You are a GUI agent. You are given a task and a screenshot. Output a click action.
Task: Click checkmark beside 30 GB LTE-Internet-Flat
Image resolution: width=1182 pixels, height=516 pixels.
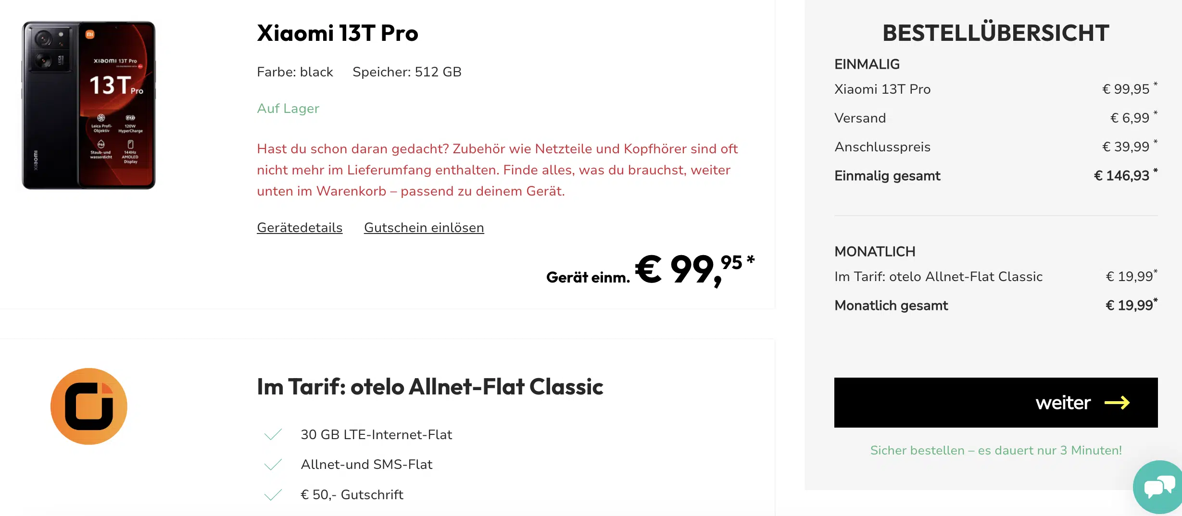[x=273, y=434]
